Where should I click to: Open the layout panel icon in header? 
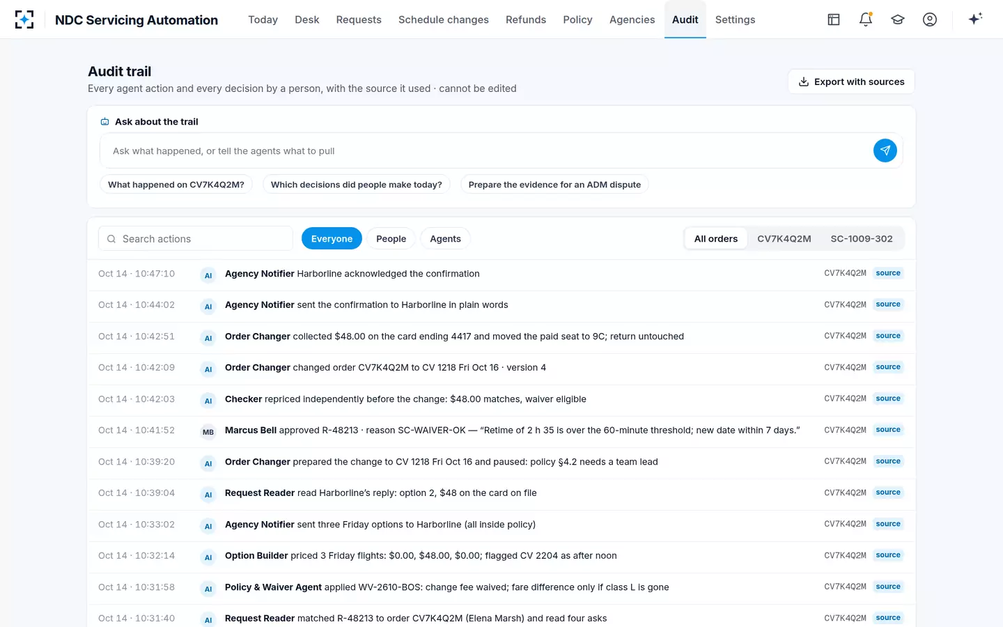tap(834, 20)
